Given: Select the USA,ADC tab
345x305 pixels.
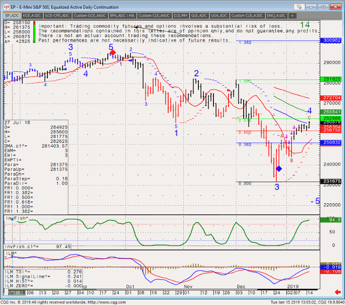Looking at the screenshot, I should (x=219, y=16).
